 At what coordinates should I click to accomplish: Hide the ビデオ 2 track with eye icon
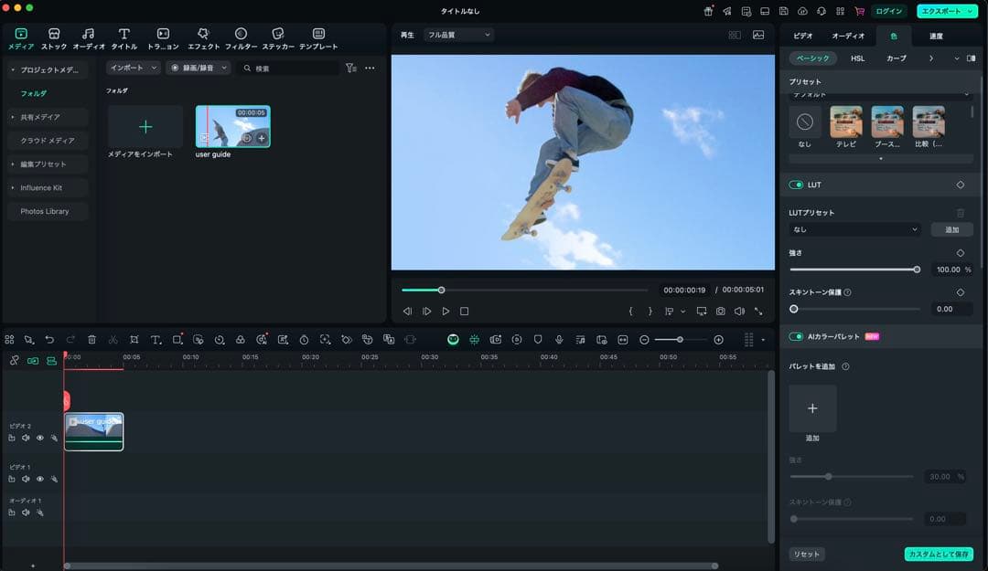[39, 438]
